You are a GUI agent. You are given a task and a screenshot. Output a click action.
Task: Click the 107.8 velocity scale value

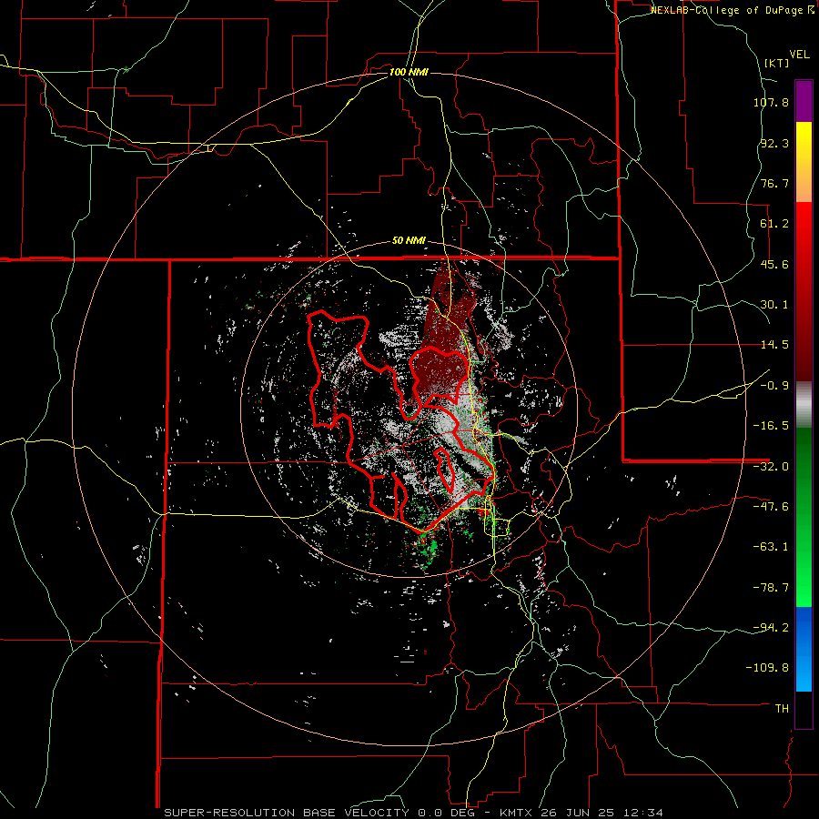click(x=771, y=102)
